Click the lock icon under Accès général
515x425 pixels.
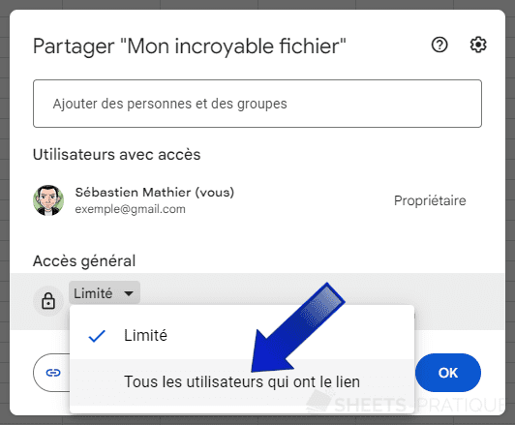pyautogui.click(x=48, y=301)
